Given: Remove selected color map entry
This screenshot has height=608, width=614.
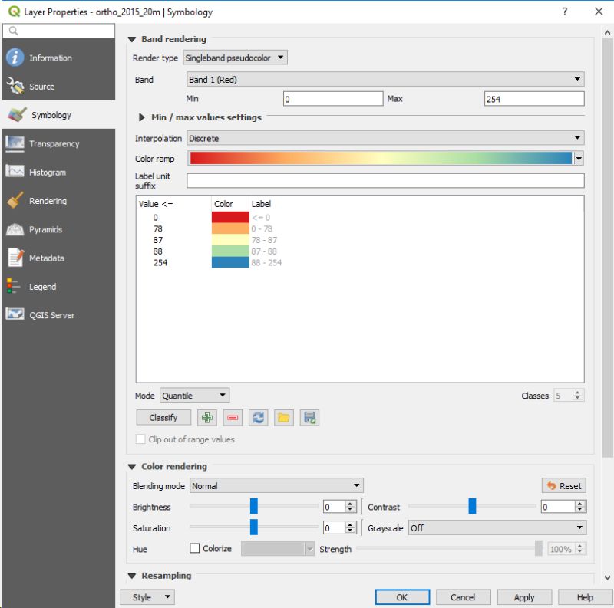Looking at the screenshot, I should pos(233,417).
